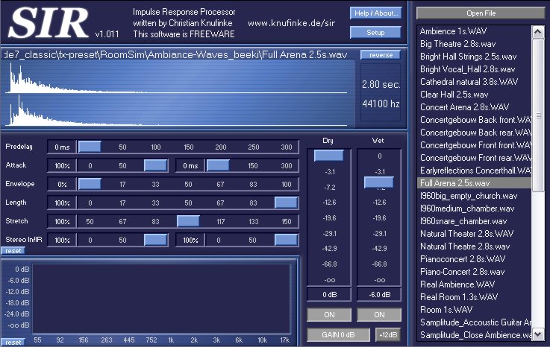This screenshot has height=347, width=550.
Task: Toggle the Wet signal ON button
Action: (379, 315)
